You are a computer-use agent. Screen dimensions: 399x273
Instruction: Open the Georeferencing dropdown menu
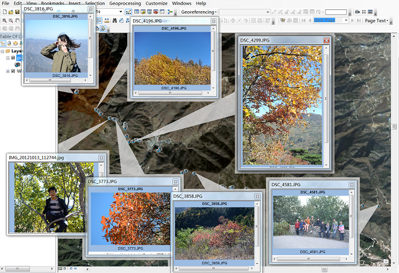[199, 12]
